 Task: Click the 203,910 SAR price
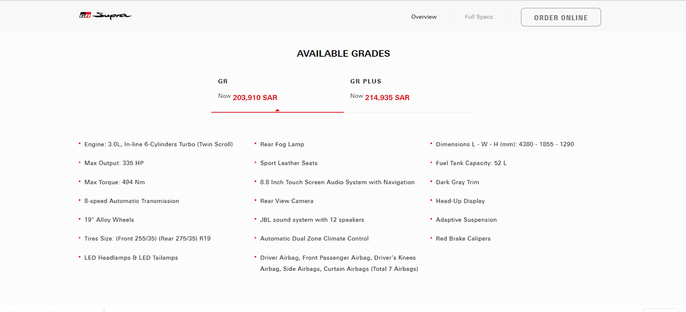(x=255, y=97)
